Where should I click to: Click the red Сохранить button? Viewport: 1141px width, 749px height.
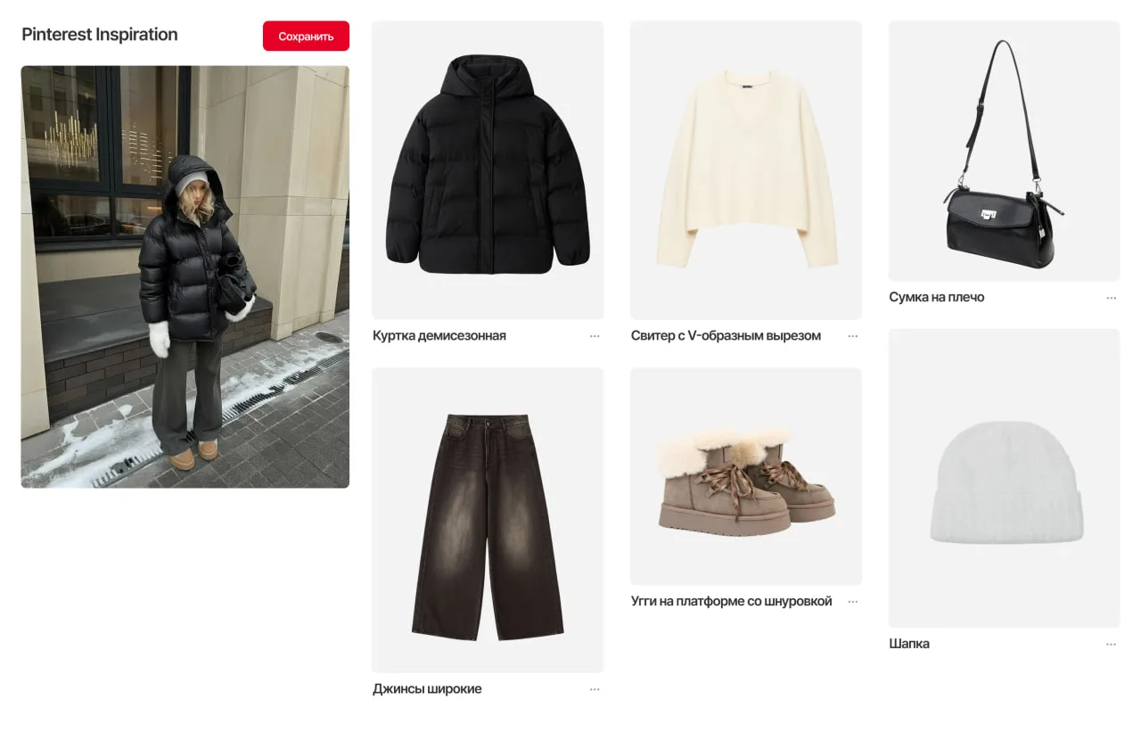[306, 37]
